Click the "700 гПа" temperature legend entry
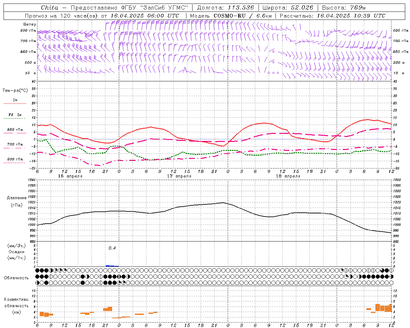The image size is (410, 328). point(15,144)
